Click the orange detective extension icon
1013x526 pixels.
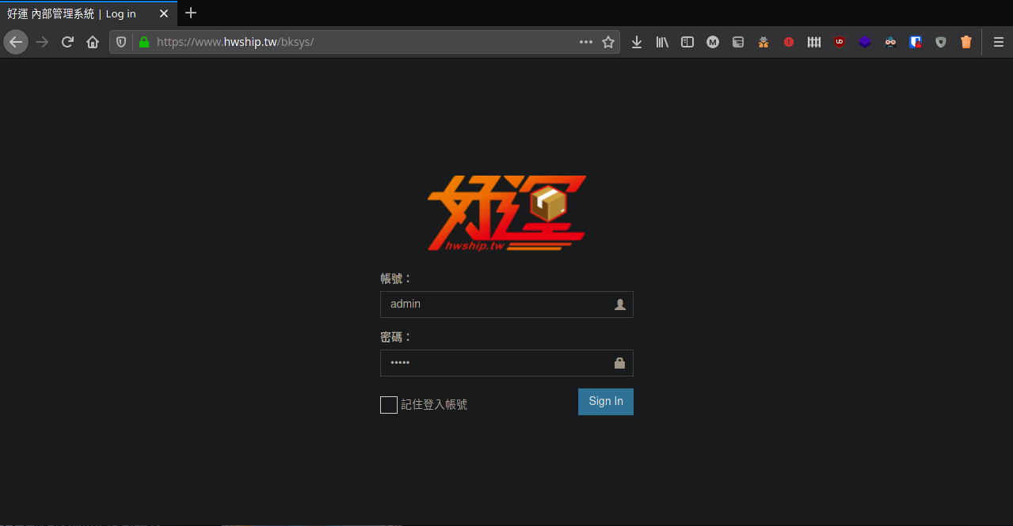point(764,42)
